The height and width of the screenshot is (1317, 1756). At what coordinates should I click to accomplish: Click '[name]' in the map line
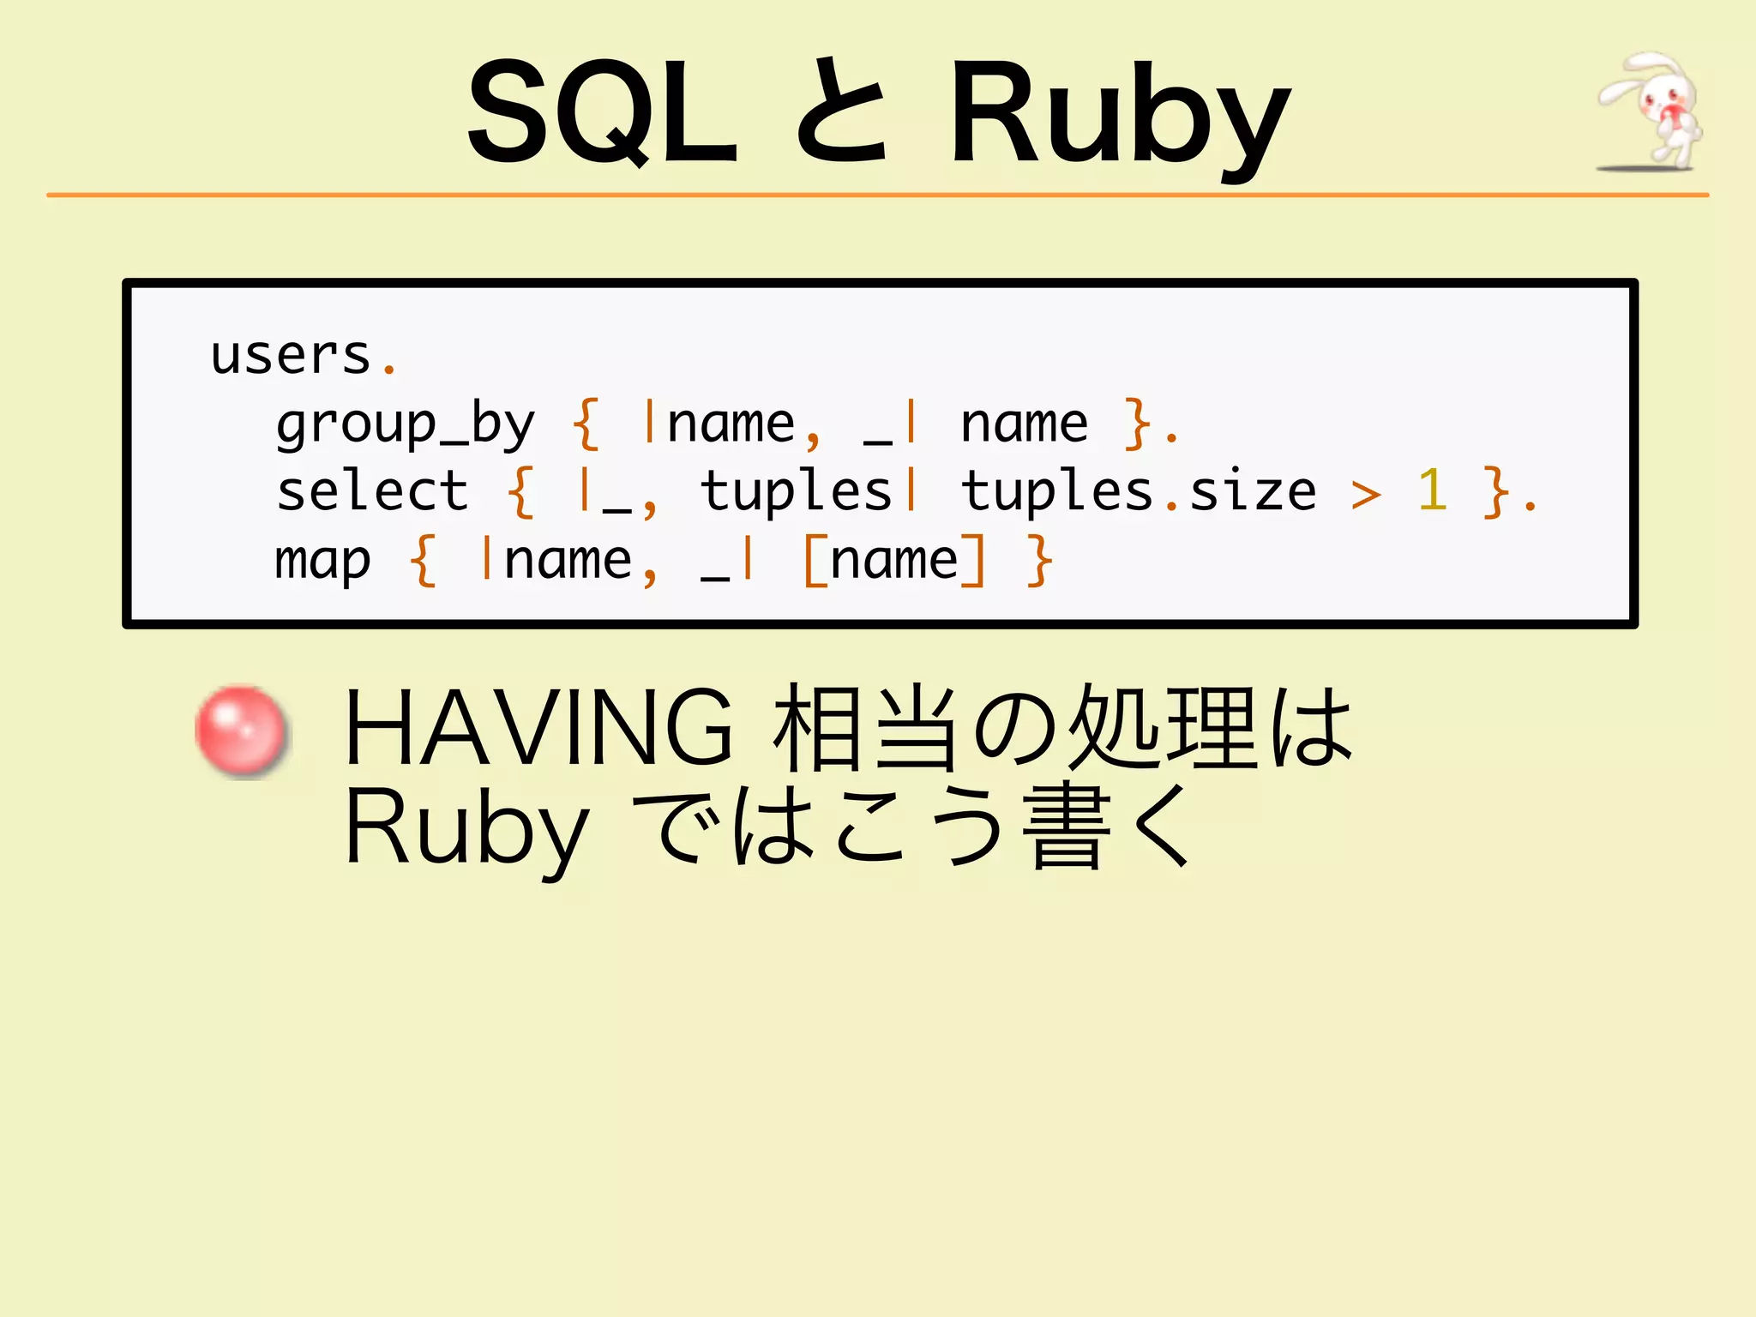click(x=894, y=561)
